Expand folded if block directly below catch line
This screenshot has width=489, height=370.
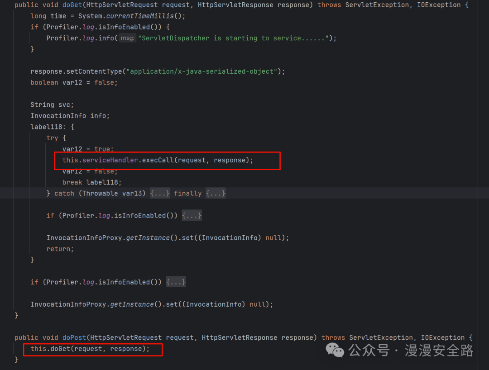(x=192, y=216)
